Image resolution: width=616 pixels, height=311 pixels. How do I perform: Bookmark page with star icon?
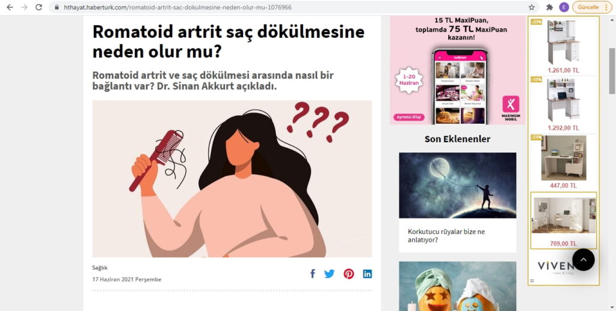532,7
